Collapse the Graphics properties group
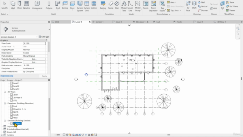Viewport: 243px width, 137px height. coord(46,40)
